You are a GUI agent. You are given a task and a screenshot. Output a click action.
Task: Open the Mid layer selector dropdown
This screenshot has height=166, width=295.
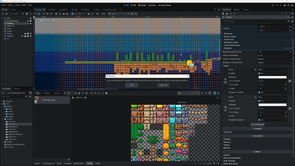pos(188,93)
